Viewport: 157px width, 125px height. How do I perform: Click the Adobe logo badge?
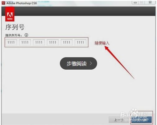10,14
